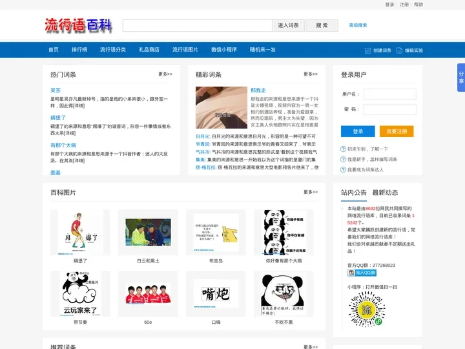465x349 pixels.
Task: Open the 碉堡了 entry link in 热门词条
Action: pos(58,118)
